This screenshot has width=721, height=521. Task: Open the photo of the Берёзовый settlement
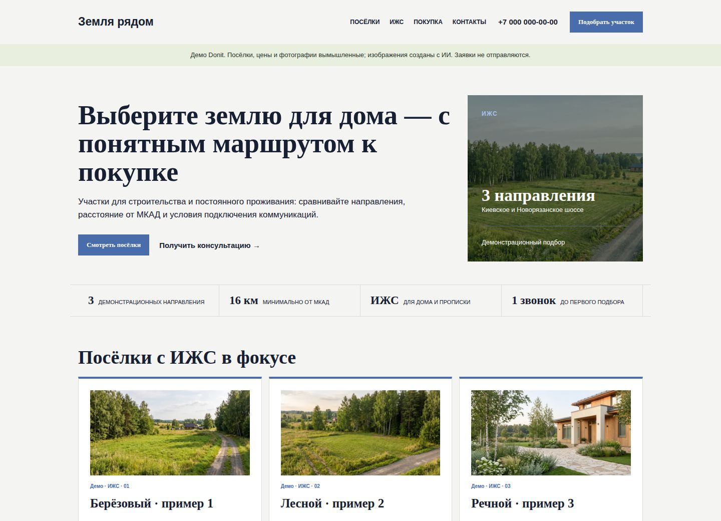click(x=170, y=433)
